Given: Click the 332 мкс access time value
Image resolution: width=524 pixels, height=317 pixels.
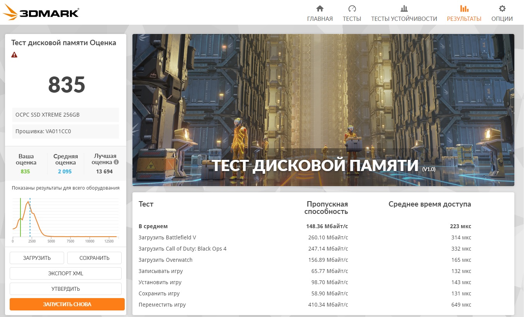Looking at the screenshot, I should (461, 249).
